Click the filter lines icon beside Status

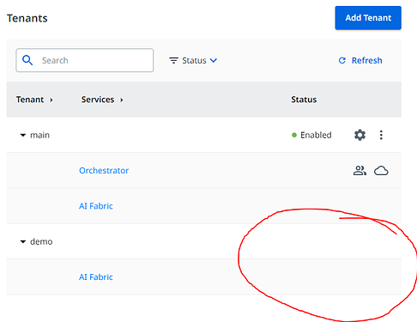[x=173, y=60]
